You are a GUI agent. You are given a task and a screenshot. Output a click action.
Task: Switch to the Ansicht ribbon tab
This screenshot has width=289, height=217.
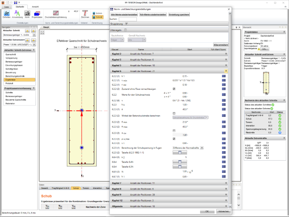[x=35, y=7]
